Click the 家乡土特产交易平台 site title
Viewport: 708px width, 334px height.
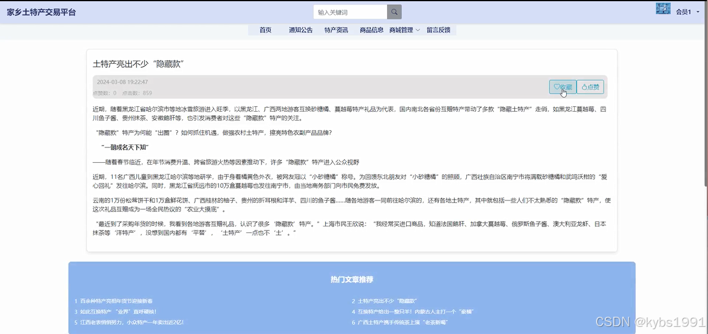click(x=41, y=12)
